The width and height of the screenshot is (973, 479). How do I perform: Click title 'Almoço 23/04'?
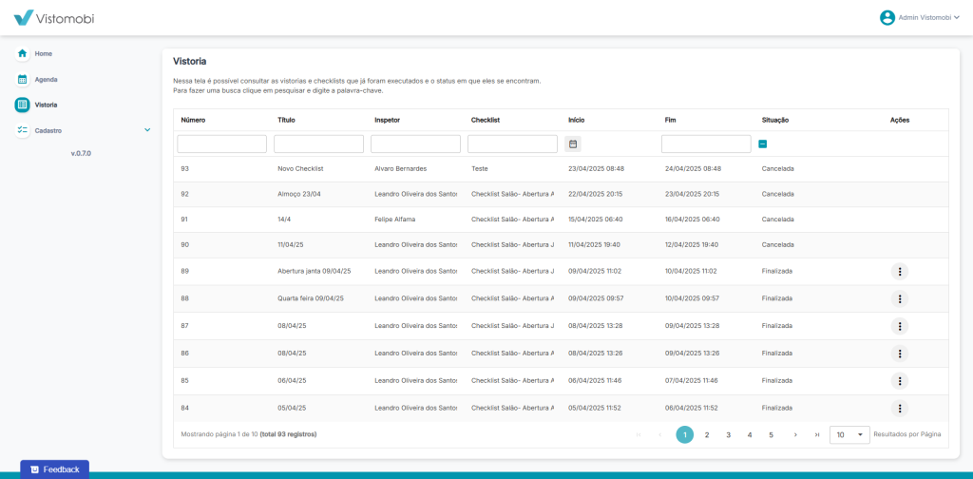click(x=299, y=194)
